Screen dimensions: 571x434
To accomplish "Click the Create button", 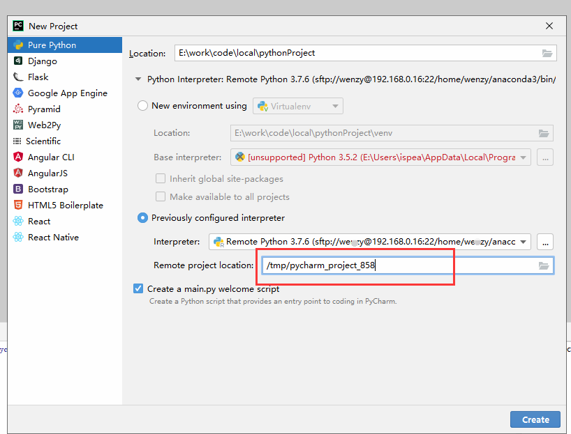I will (x=535, y=419).
